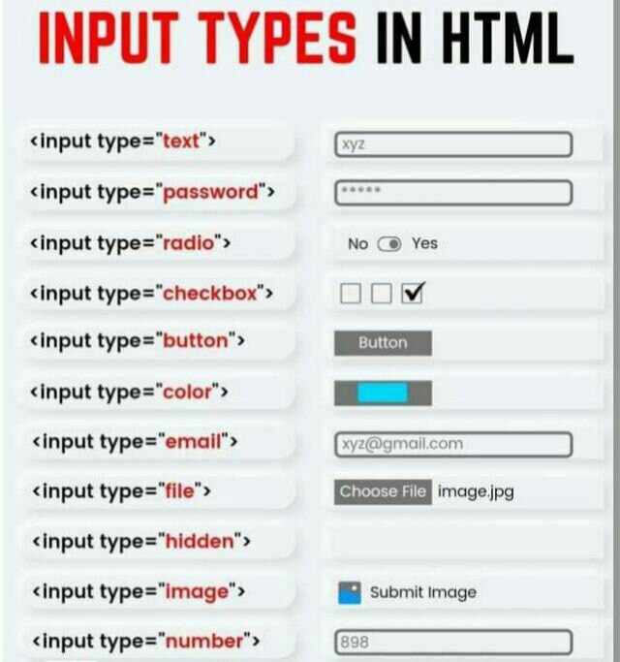The width and height of the screenshot is (620, 662).
Task: Check the first empty checkbox
Action: click(351, 293)
